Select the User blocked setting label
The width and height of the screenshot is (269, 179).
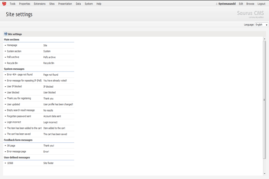click(x=13, y=92)
